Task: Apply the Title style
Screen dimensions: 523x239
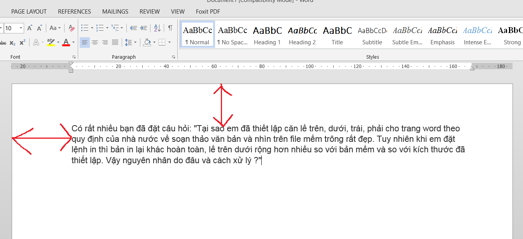Action: pyautogui.click(x=337, y=35)
